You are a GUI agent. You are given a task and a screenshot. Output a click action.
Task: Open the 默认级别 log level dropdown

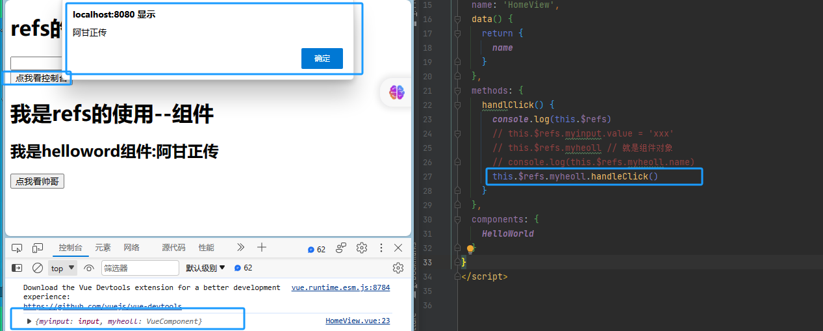205,268
